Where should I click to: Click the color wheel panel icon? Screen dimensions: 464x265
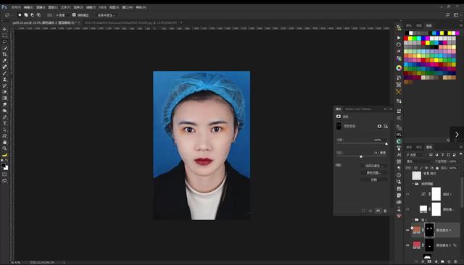click(x=399, y=68)
